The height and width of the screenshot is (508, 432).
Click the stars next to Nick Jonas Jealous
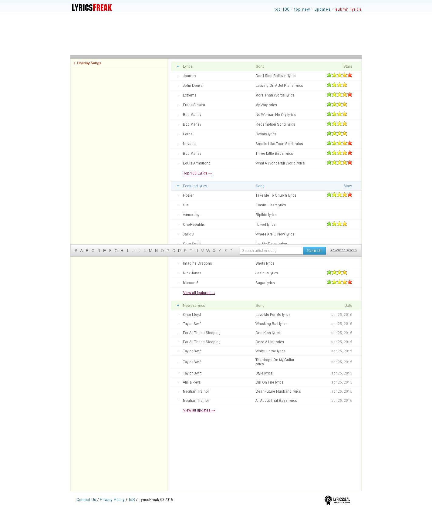337,273
